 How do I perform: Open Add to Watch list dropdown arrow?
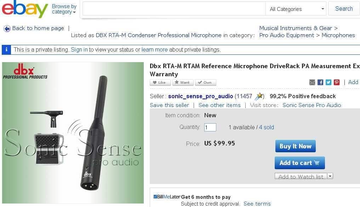[330, 176]
